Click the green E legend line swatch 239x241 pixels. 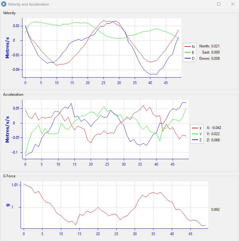(188, 52)
